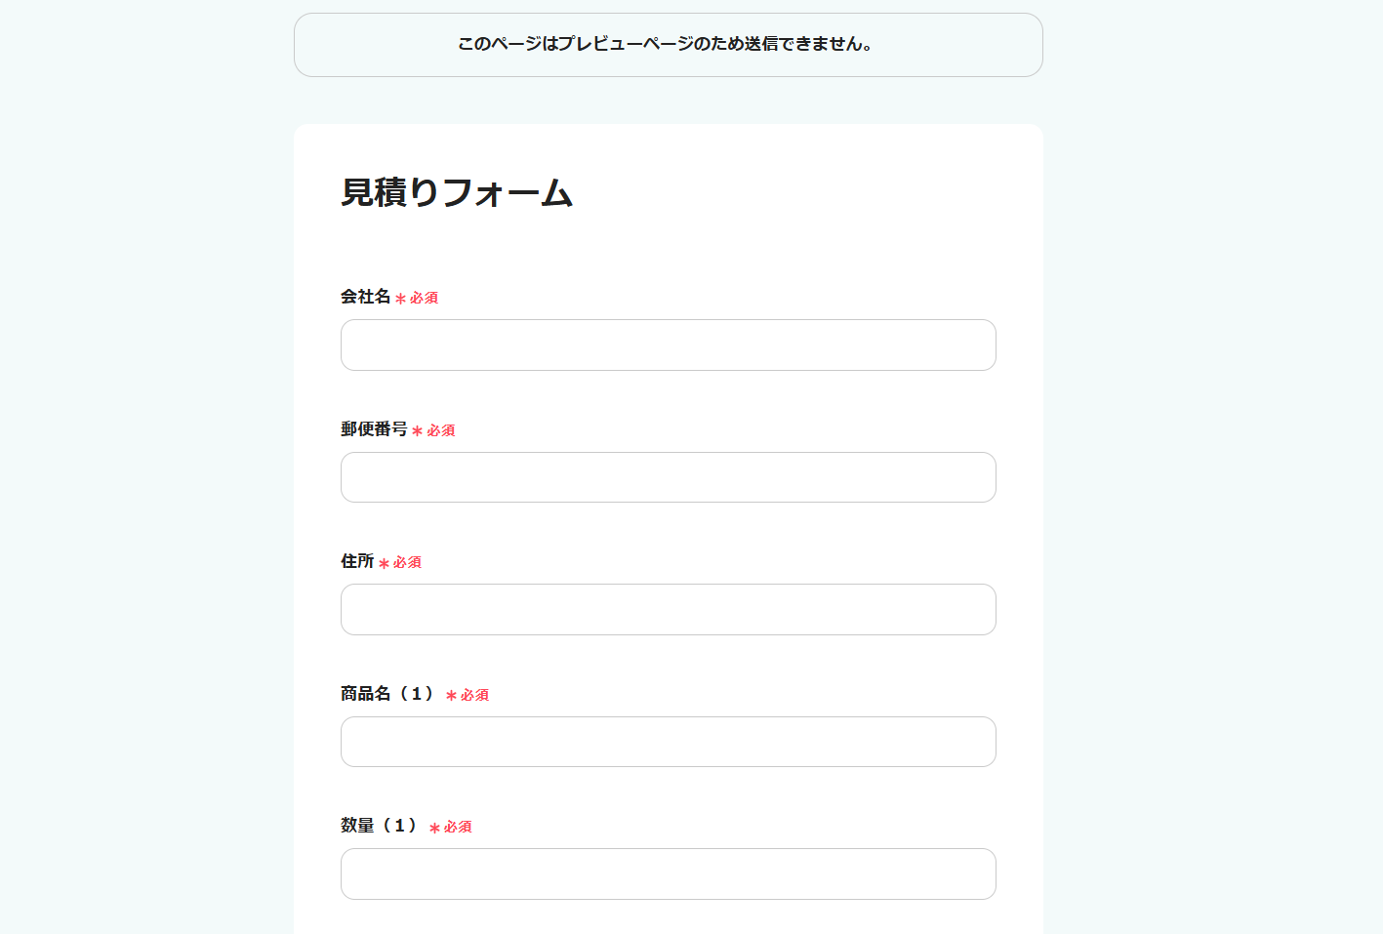Click the 商品名（1） label

[387, 694]
